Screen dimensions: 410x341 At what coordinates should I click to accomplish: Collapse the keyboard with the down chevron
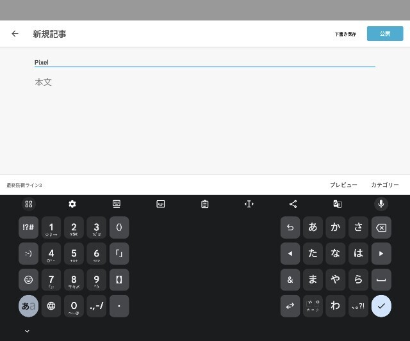pos(27,331)
